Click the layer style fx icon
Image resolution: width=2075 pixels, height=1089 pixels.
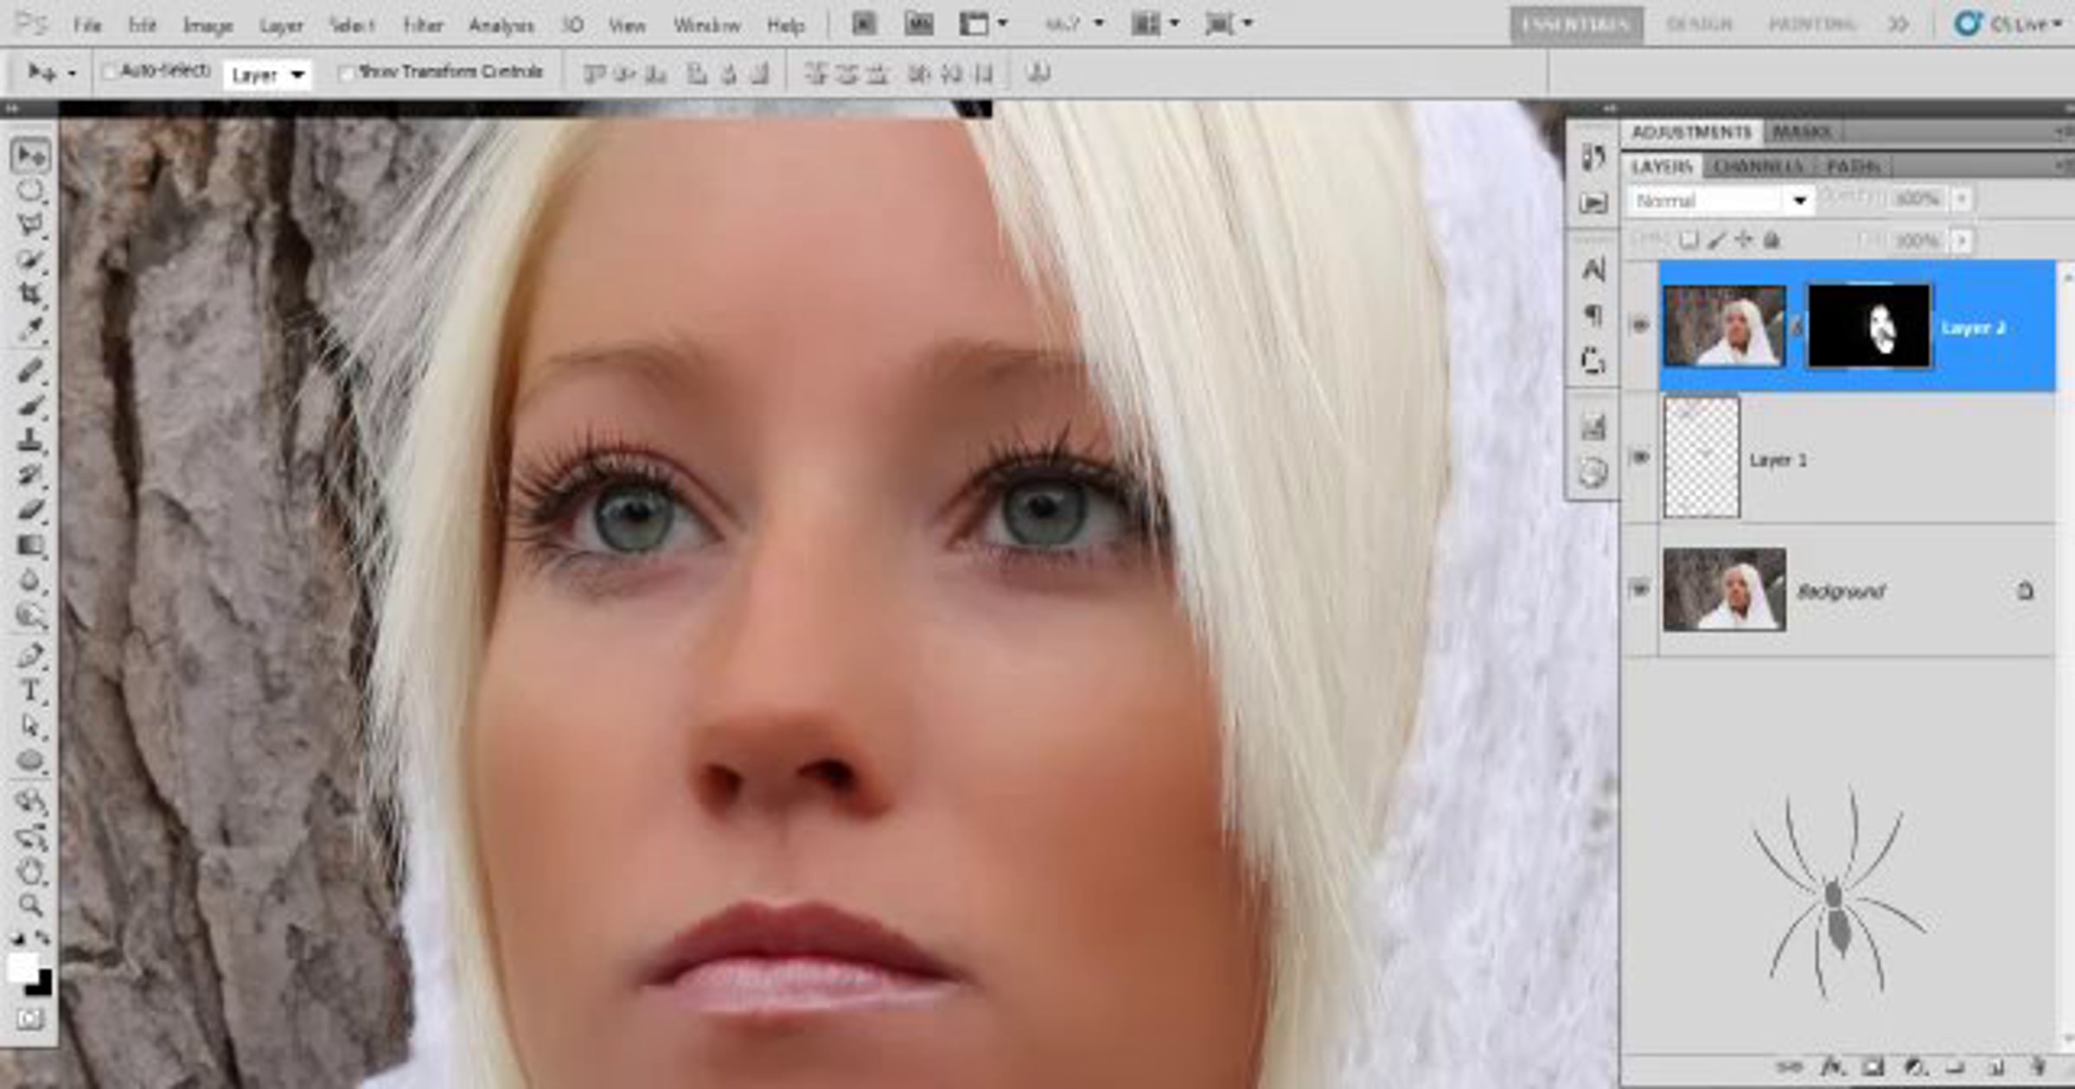1831,1067
